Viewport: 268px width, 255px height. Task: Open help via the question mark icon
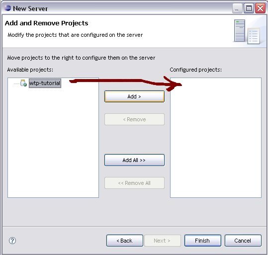[x=12, y=241]
